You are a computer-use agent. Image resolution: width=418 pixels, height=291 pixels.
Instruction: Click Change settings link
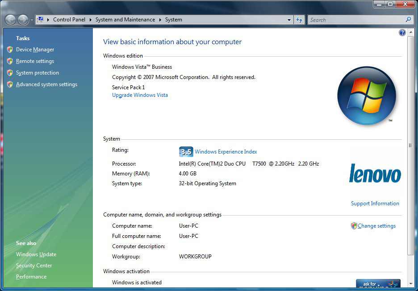pyautogui.click(x=376, y=226)
